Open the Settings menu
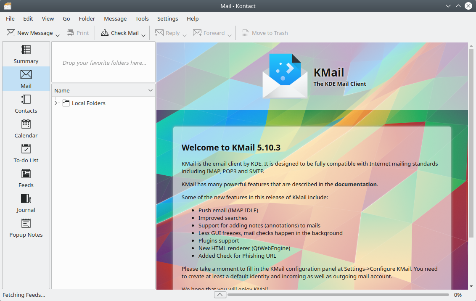Image resolution: width=476 pixels, height=301 pixels. click(x=167, y=18)
